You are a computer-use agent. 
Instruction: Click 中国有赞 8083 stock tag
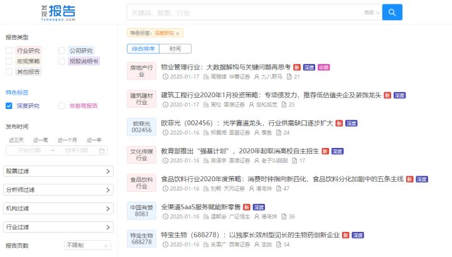click(141, 211)
